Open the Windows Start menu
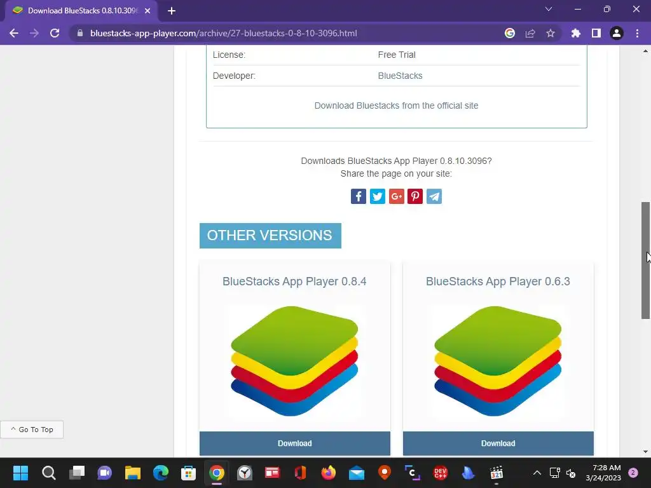Image resolution: width=651 pixels, height=488 pixels. point(20,473)
